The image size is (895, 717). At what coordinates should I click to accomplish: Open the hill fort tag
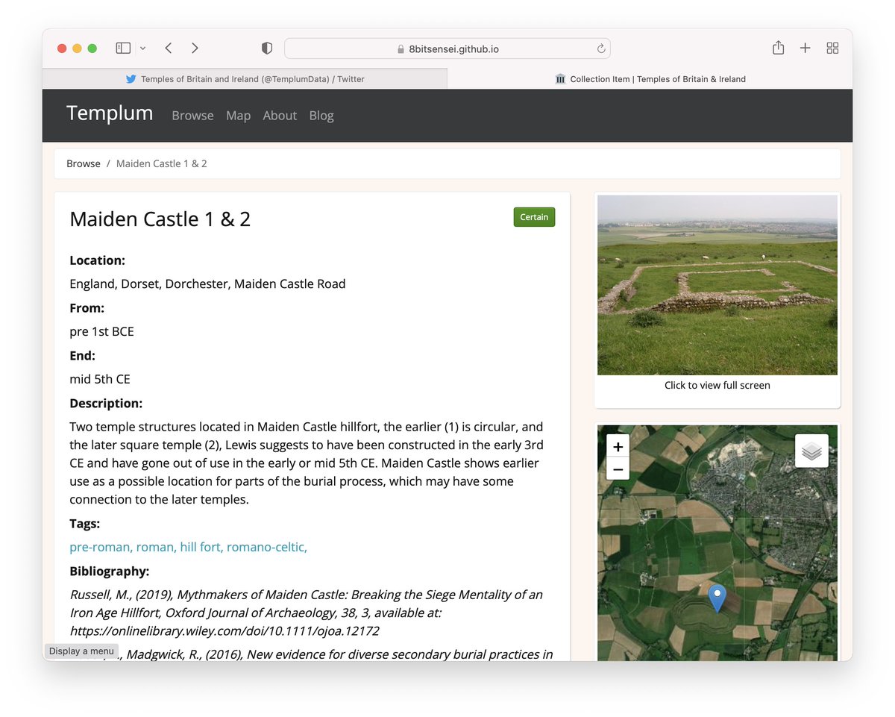click(201, 547)
